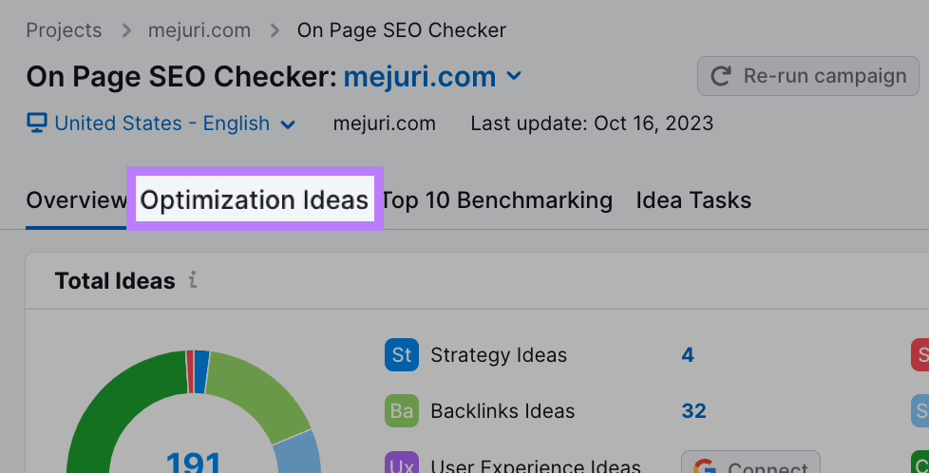This screenshot has width=929, height=473.
Task: Click the mejuri.com breadcrumb link
Action: pyautogui.click(x=199, y=30)
